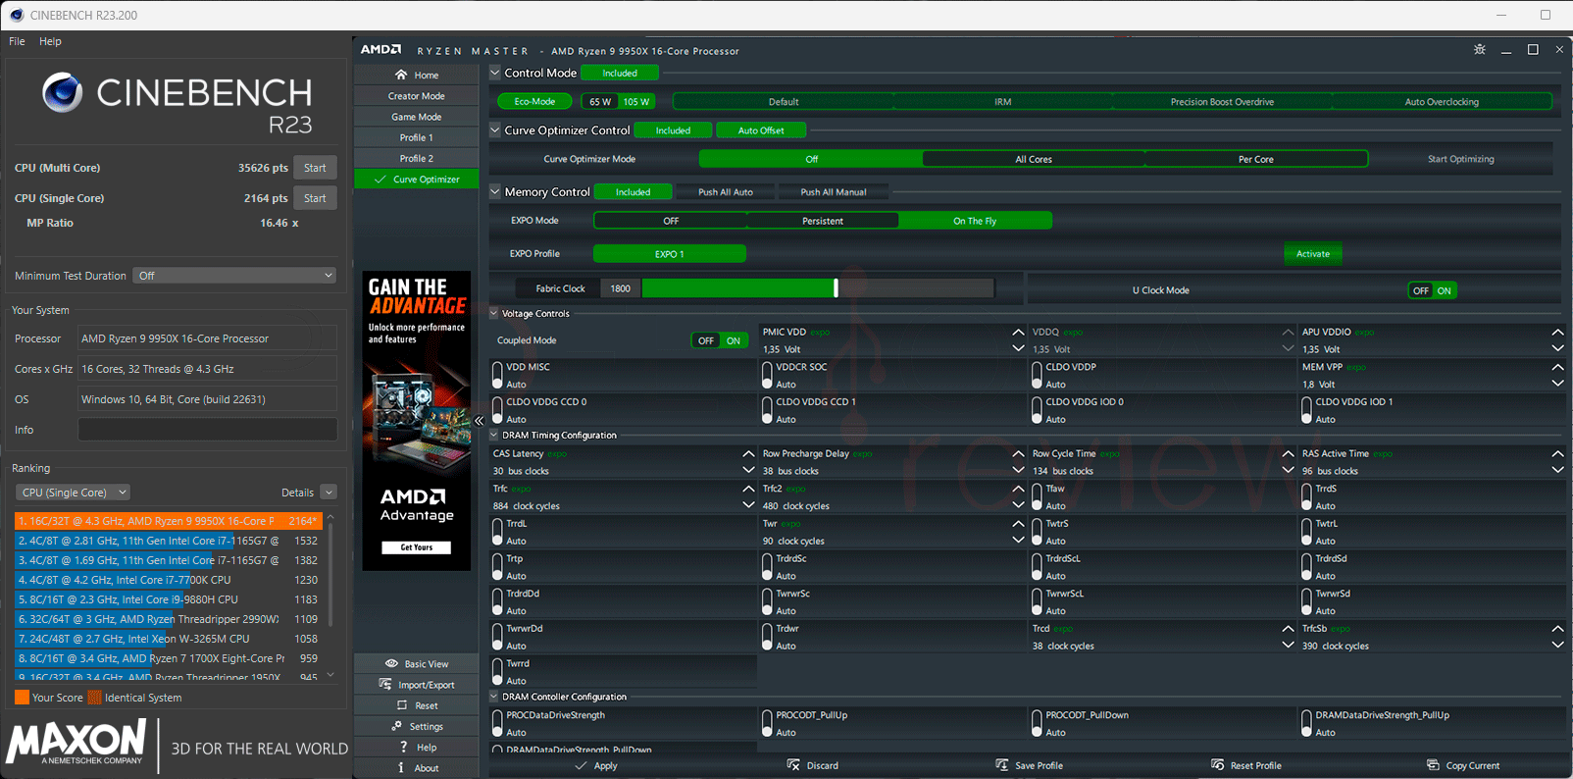Expand ranking Details dropdown arrow
This screenshot has height=779, width=1573.
click(329, 493)
